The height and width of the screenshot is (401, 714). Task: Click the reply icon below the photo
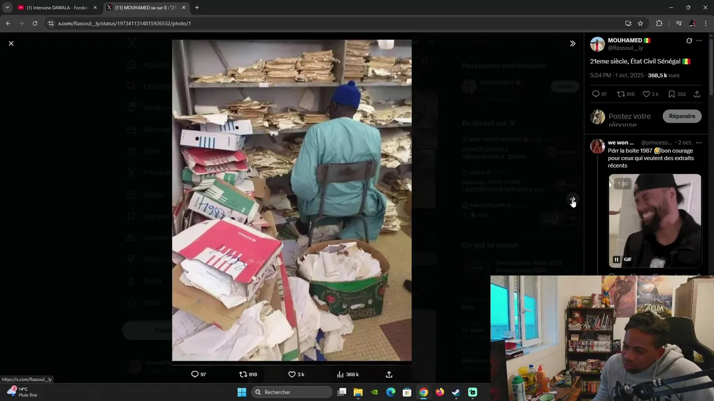click(x=195, y=374)
